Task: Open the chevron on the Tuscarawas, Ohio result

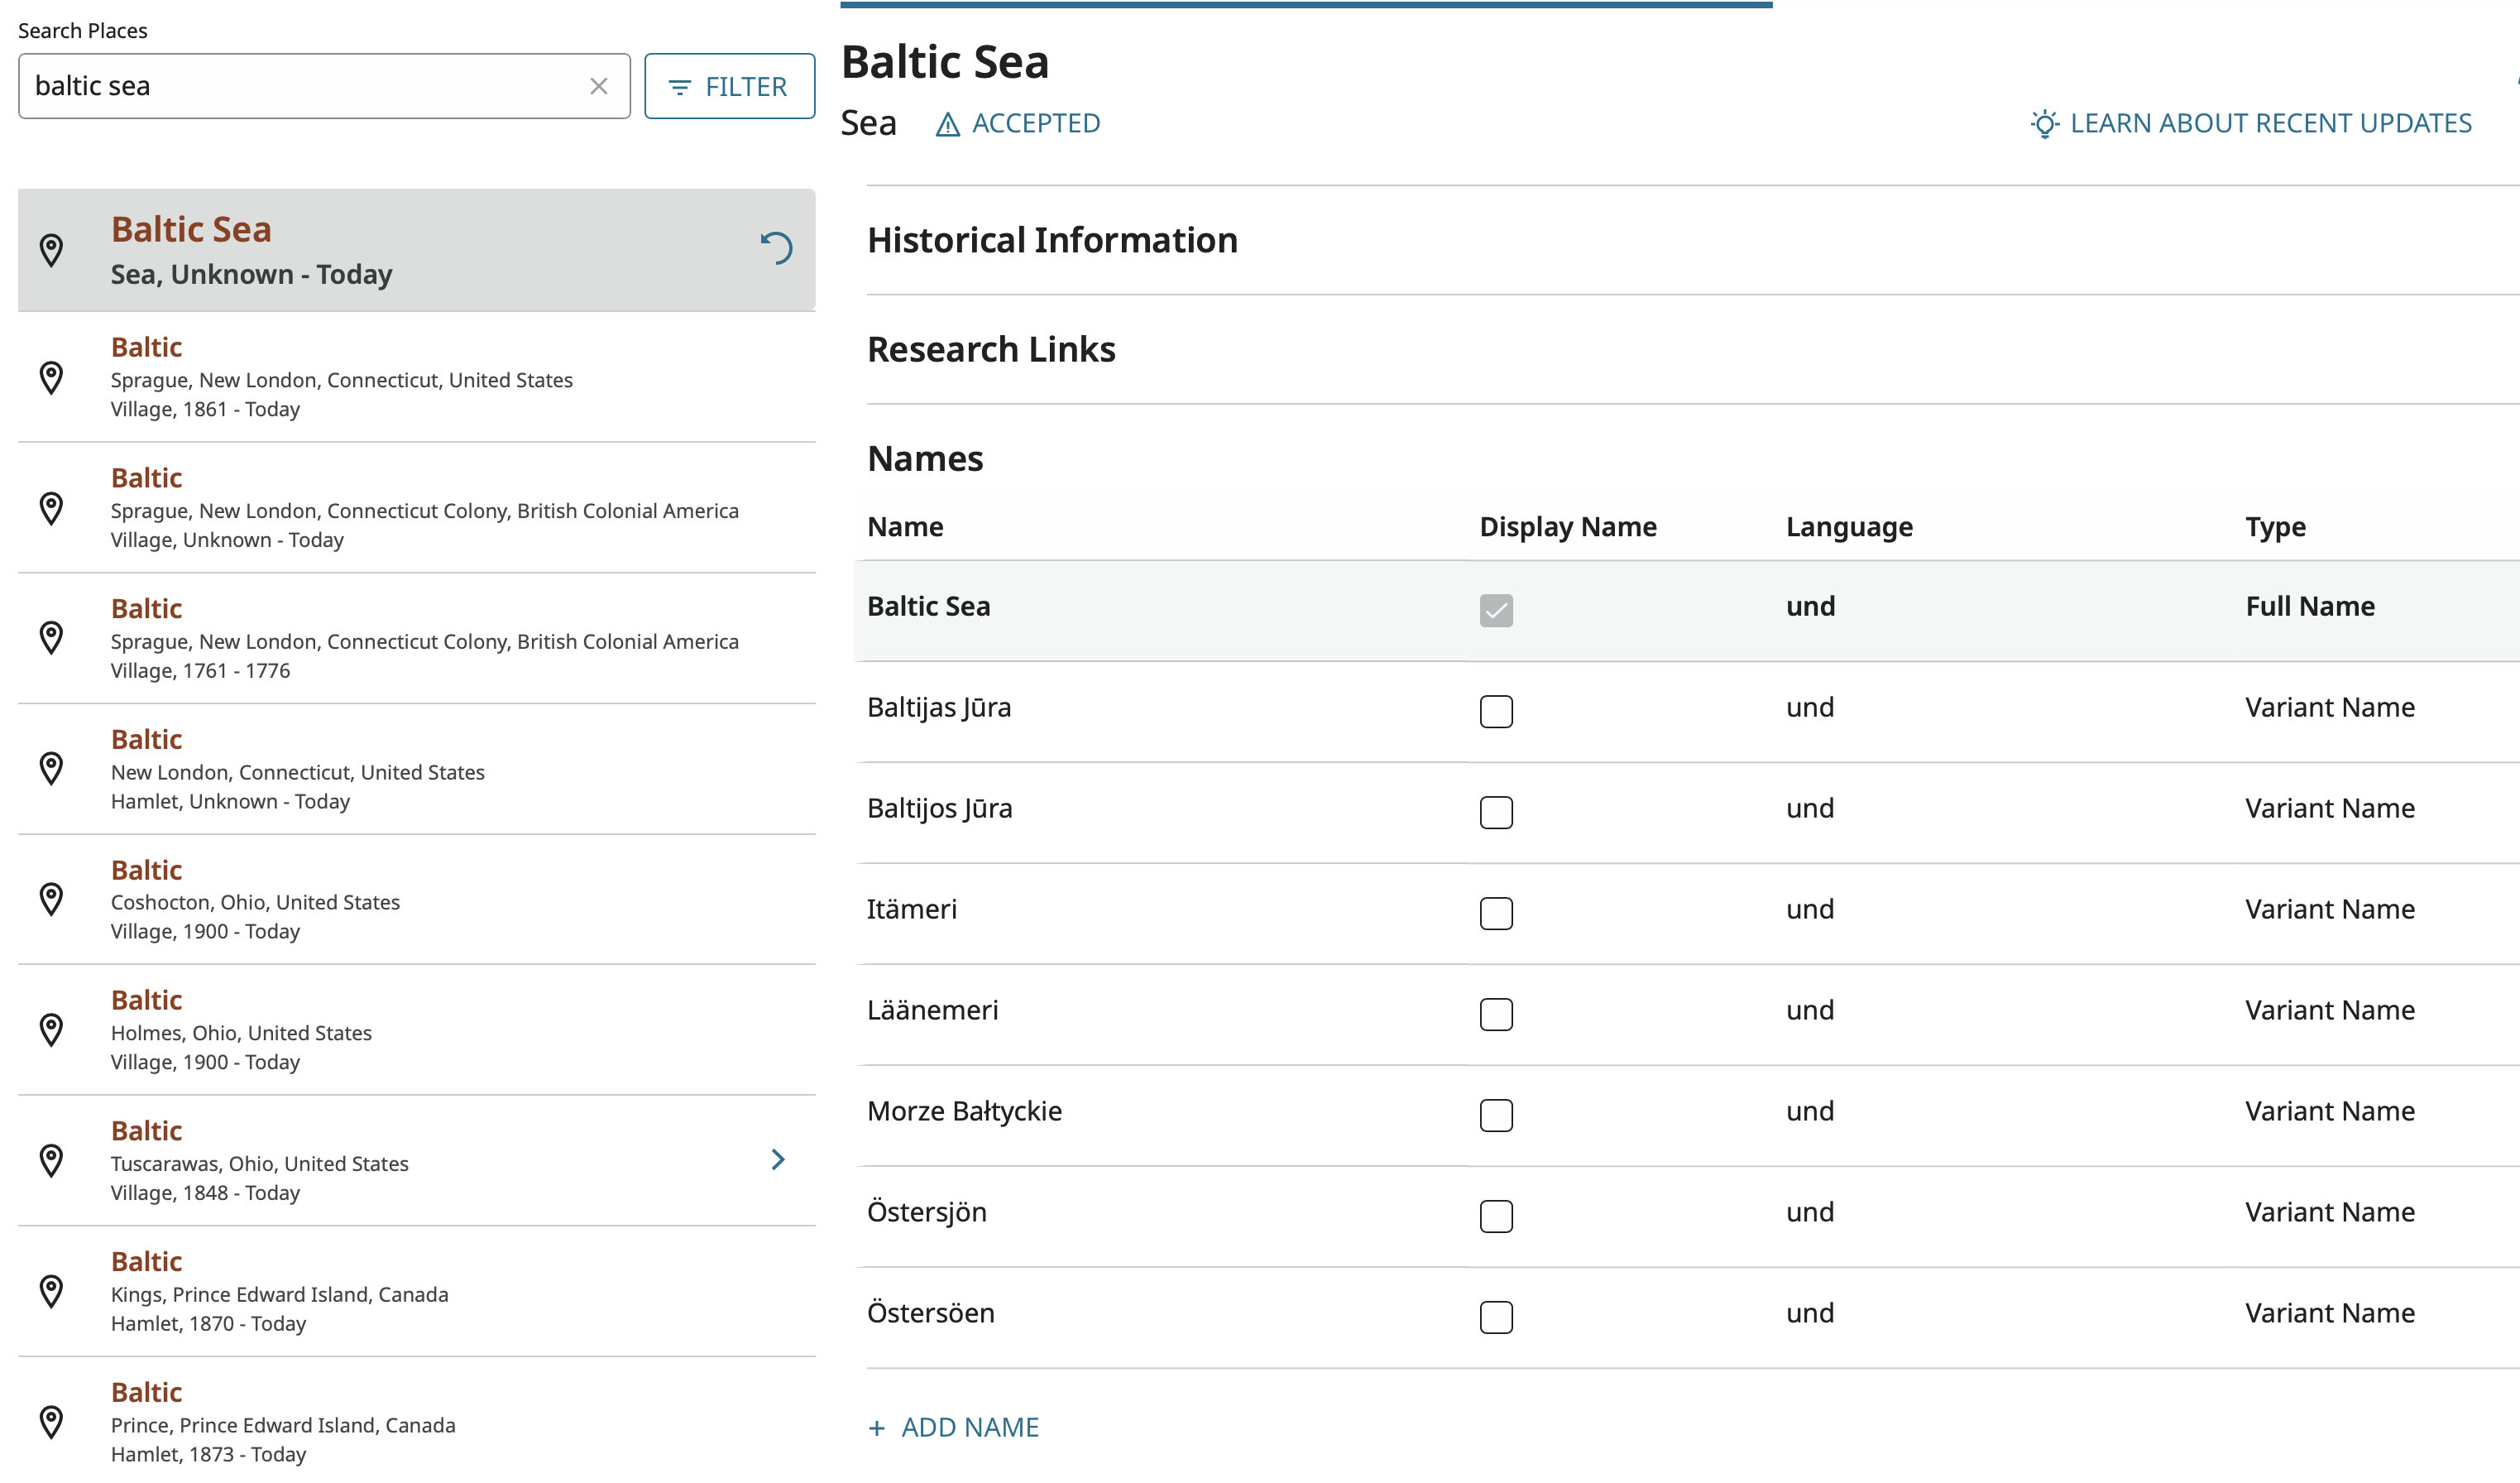Action: click(778, 1159)
